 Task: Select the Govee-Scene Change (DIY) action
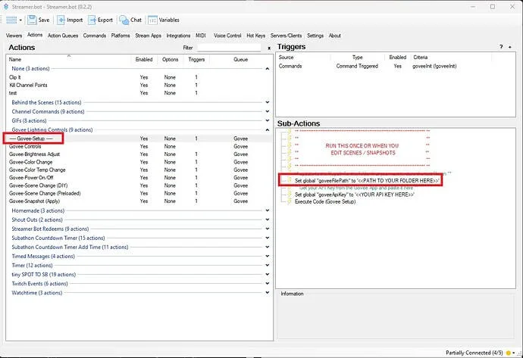(139, 185)
